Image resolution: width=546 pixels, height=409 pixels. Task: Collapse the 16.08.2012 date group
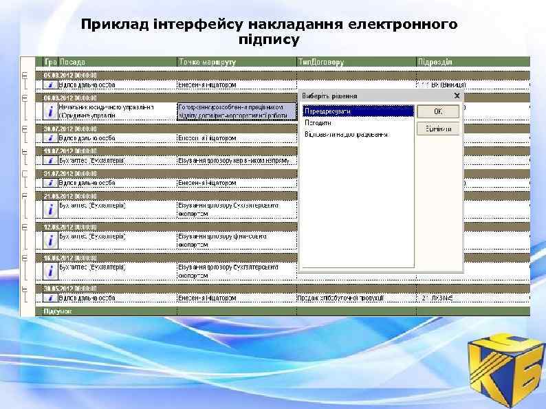point(25,258)
